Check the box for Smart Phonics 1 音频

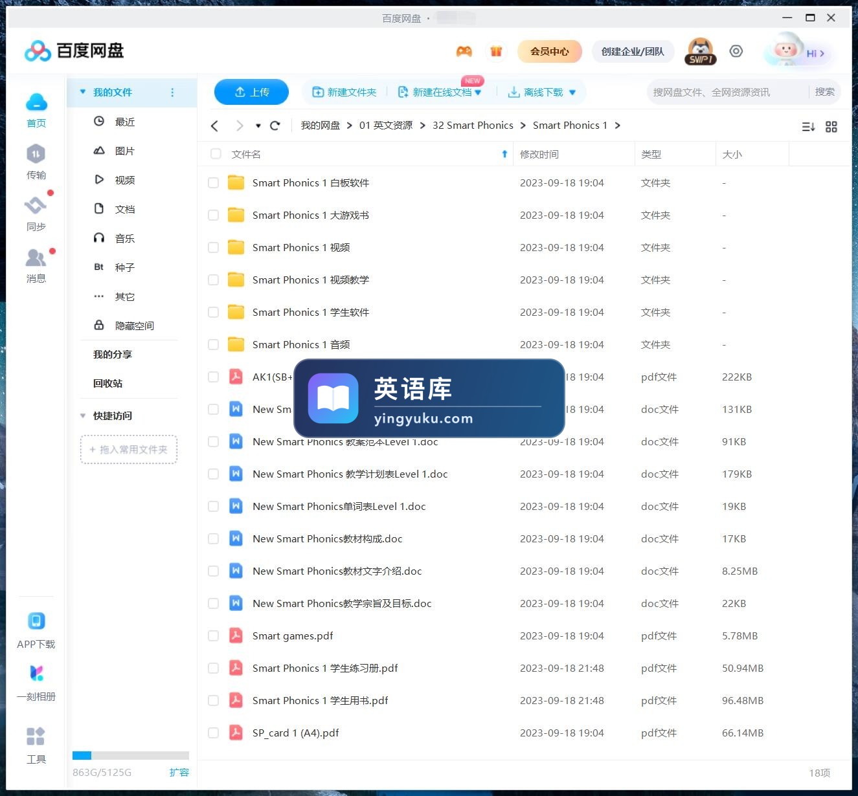tap(213, 345)
